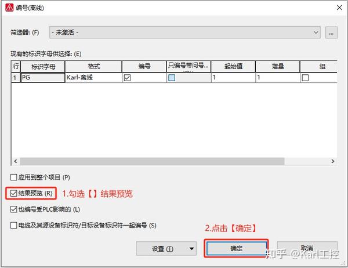The height and width of the screenshot is (268, 348).
Task: Click the 标识字母 column header
Action: pyautogui.click(x=43, y=66)
